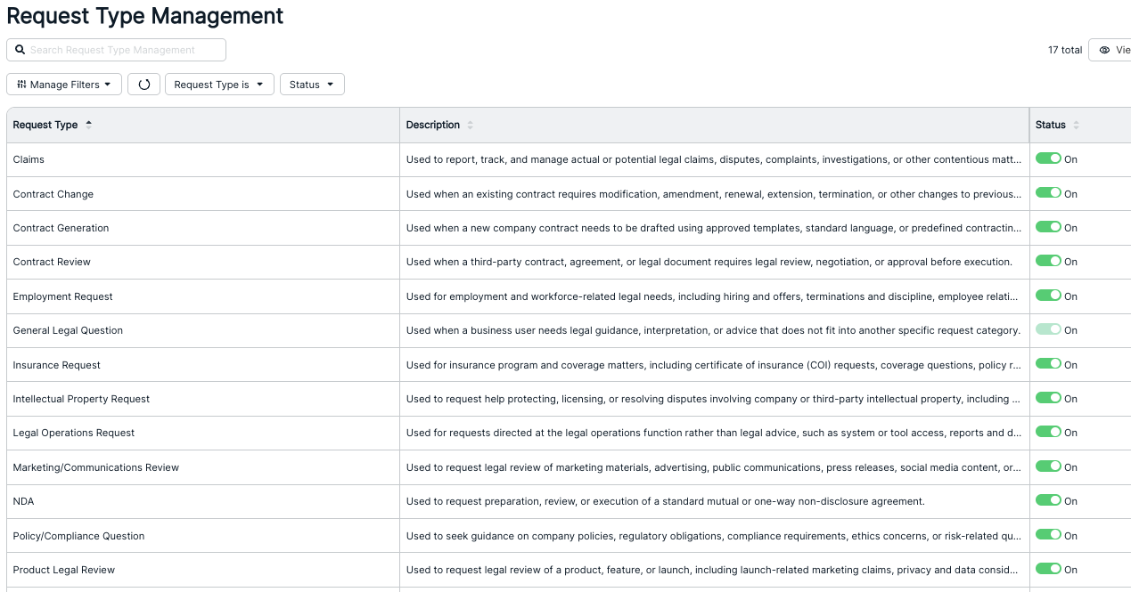
Task: Click the NDA description about non-disclosure agreement
Action: coord(666,501)
